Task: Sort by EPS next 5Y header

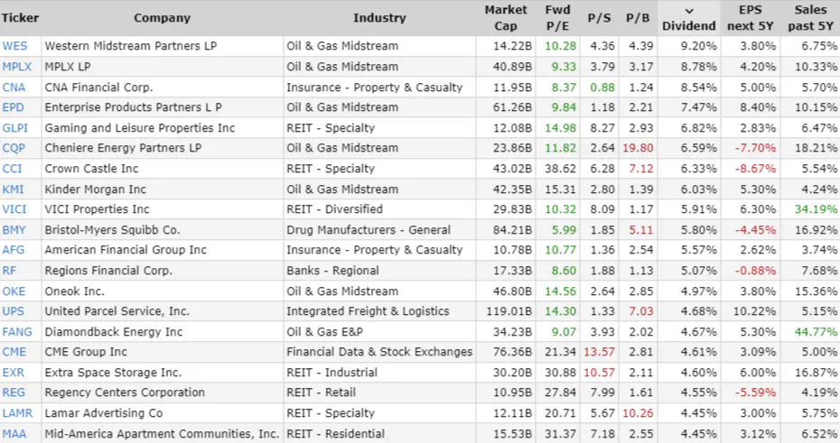Action: [x=750, y=18]
